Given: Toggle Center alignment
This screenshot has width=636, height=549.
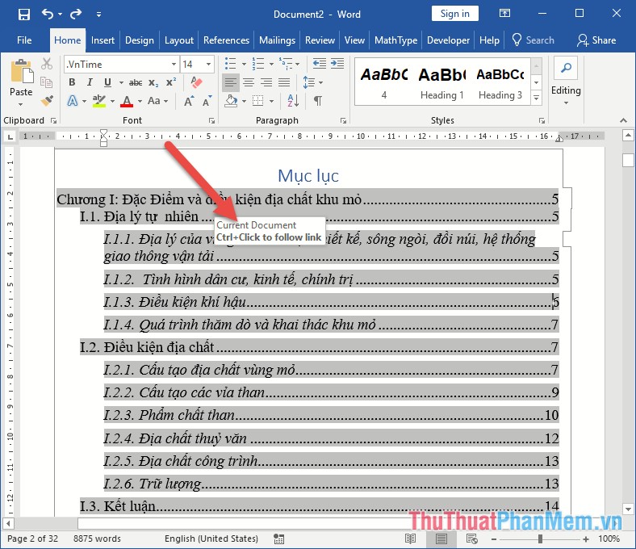Looking at the screenshot, I should 249,83.
